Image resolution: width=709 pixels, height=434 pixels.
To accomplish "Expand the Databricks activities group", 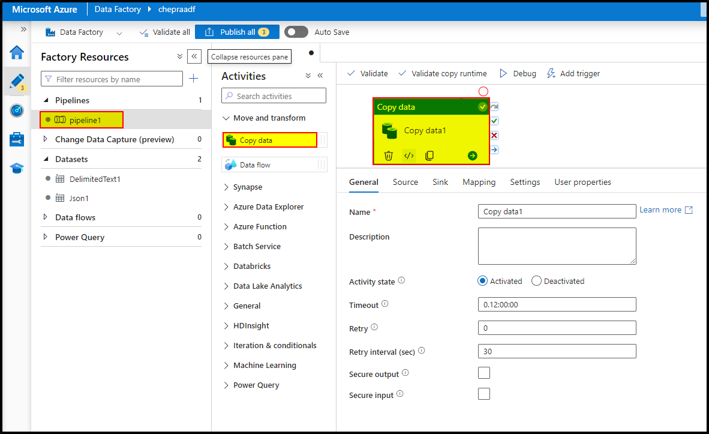I will 226,266.
